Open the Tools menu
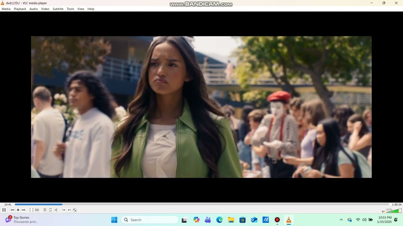Image resolution: width=403 pixels, height=226 pixels. (70, 9)
